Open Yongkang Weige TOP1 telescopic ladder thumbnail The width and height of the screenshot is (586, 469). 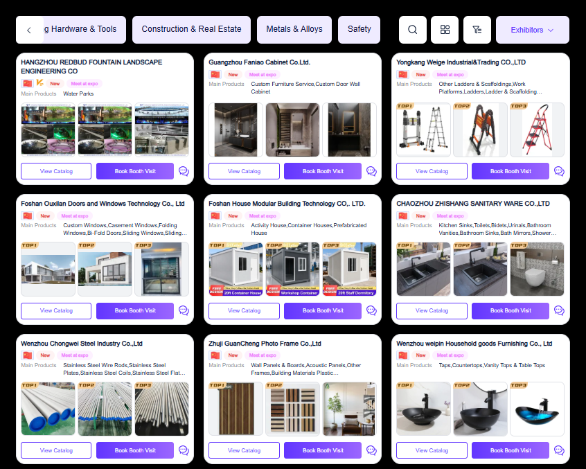pyautogui.click(x=423, y=130)
